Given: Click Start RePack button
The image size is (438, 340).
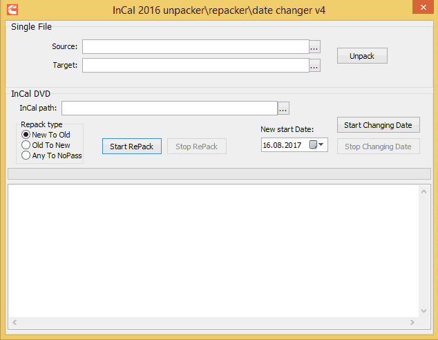Looking at the screenshot, I should click(x=132, y=146).
